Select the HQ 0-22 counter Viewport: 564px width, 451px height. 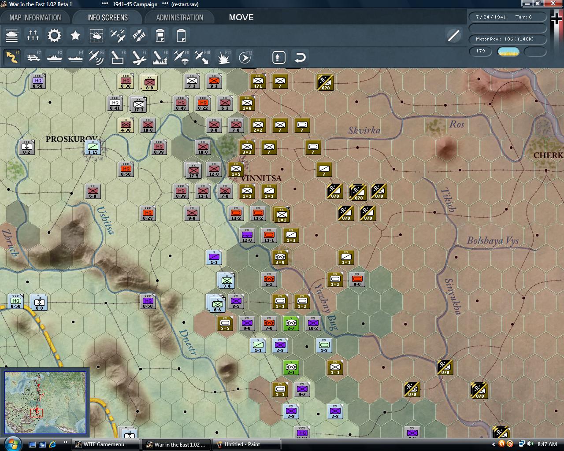point(203,103)
